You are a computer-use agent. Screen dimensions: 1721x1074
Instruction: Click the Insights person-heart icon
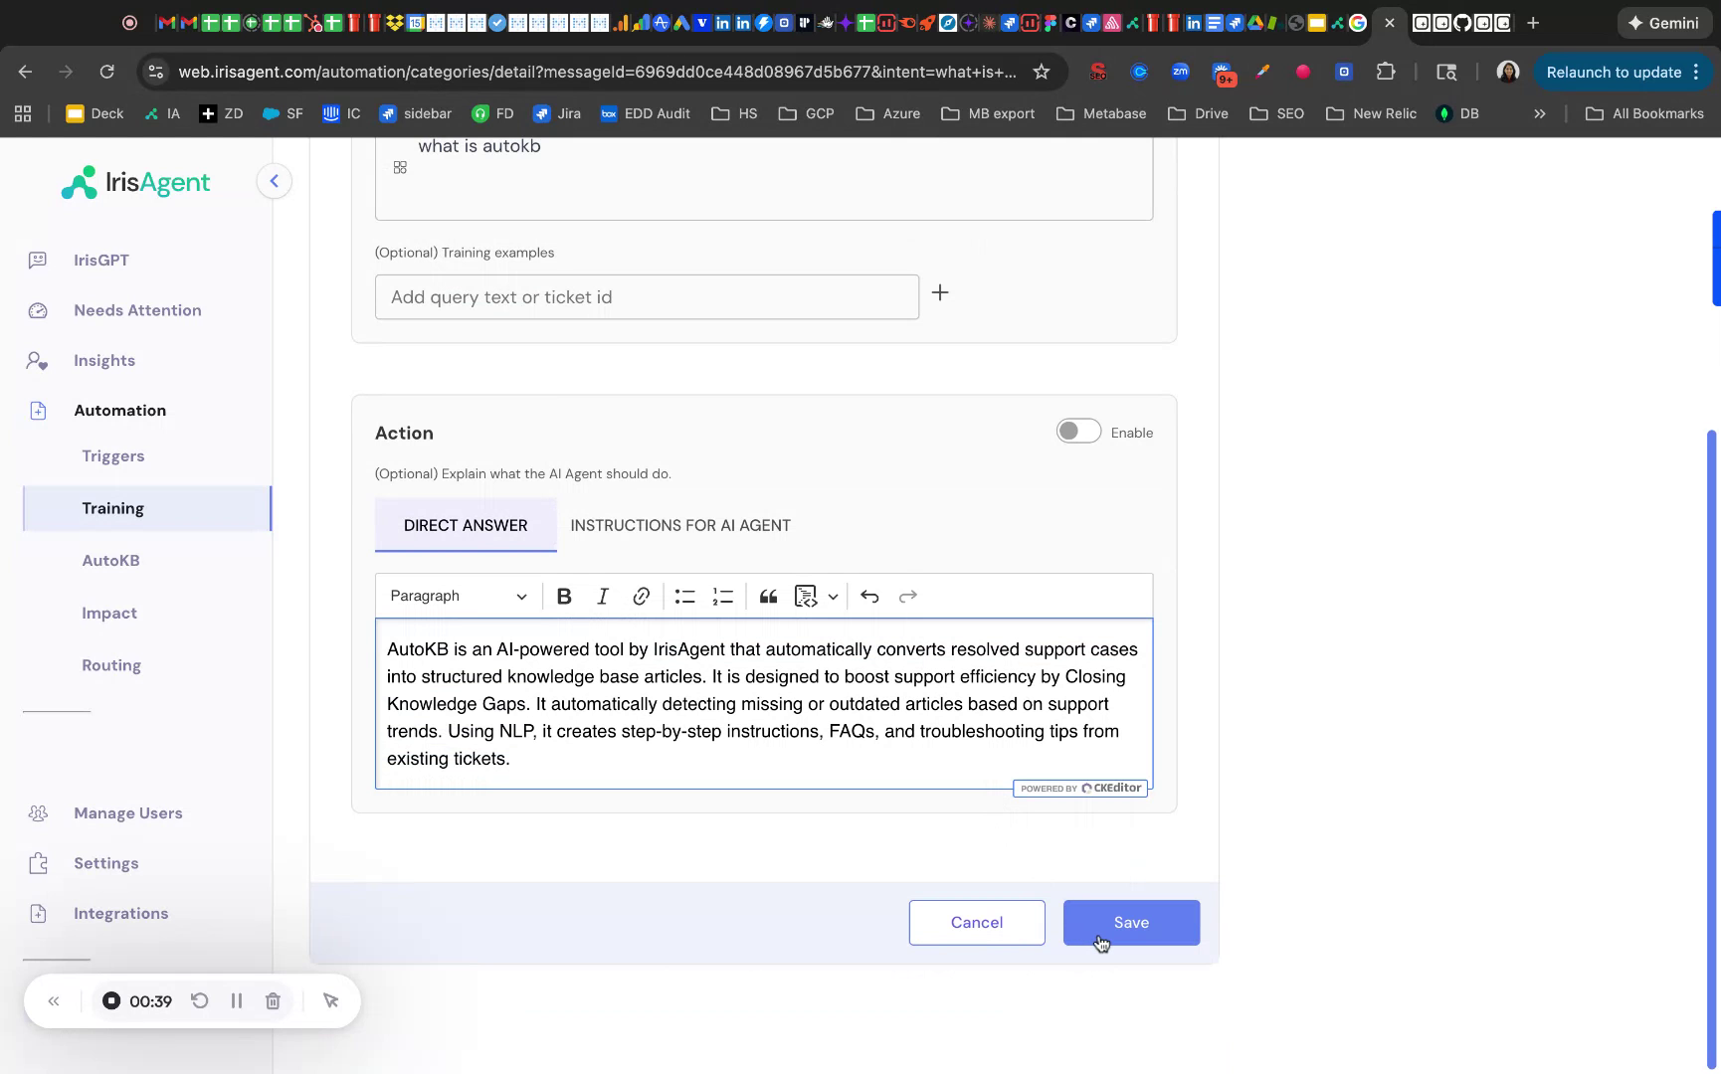point(38,360)
